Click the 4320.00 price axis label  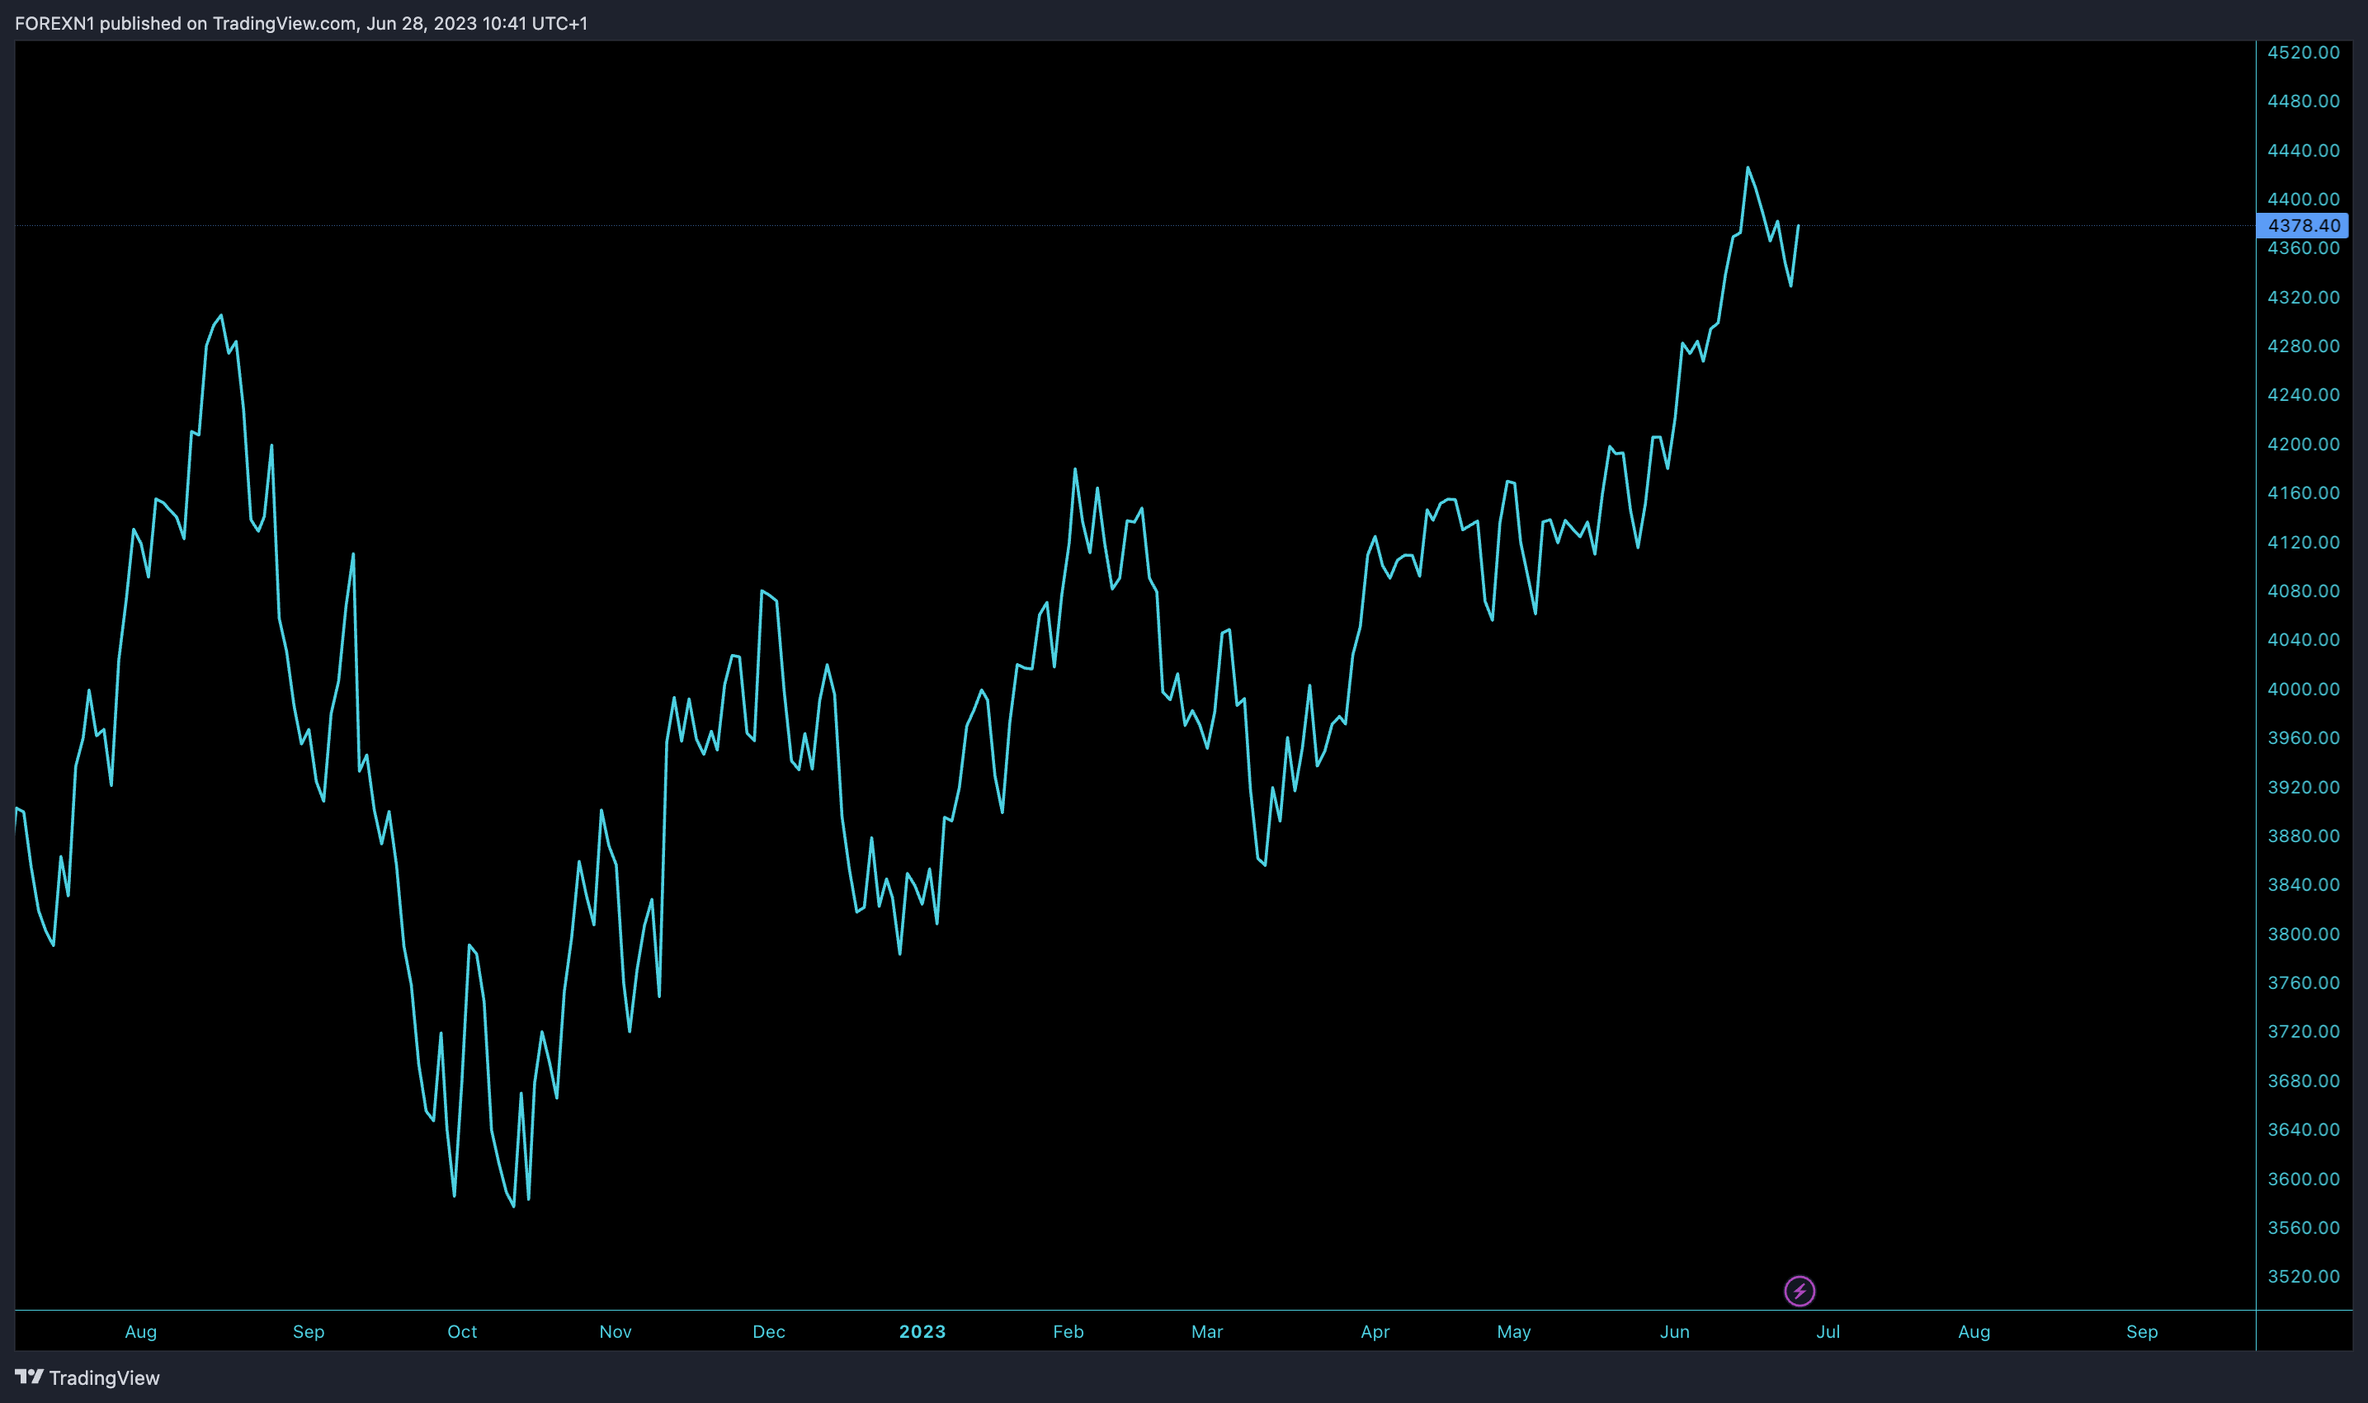pyautogui.click(x=2303, y=297)
